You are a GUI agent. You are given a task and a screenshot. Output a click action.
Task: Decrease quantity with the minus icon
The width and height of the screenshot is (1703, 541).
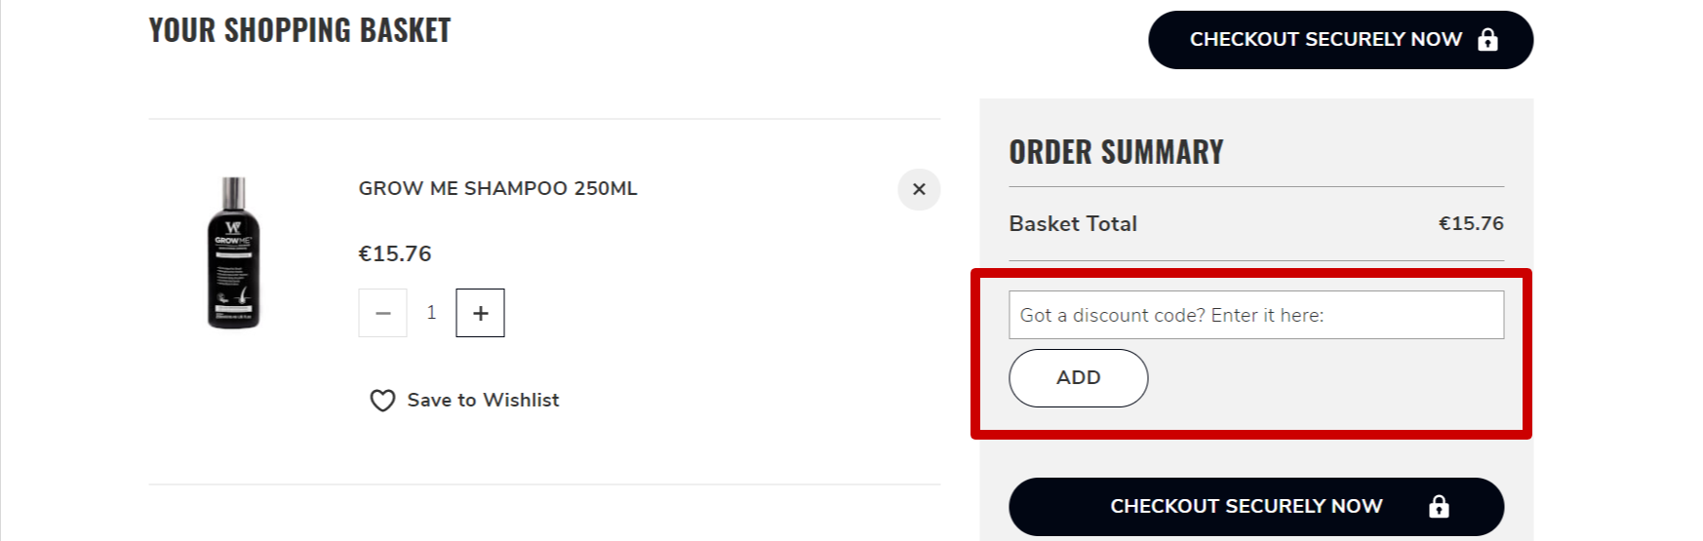pyautogui.click(x=382, y=313)
